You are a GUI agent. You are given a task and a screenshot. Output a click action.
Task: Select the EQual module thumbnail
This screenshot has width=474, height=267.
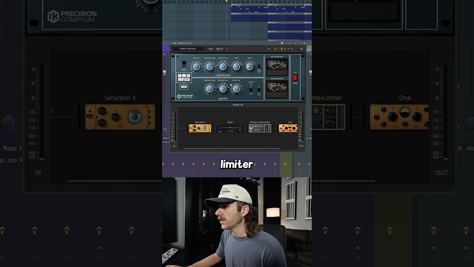[230, 128]
